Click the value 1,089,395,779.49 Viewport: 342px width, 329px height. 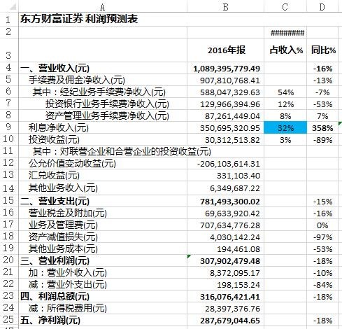pyautogui.click(x=225, y=69)
